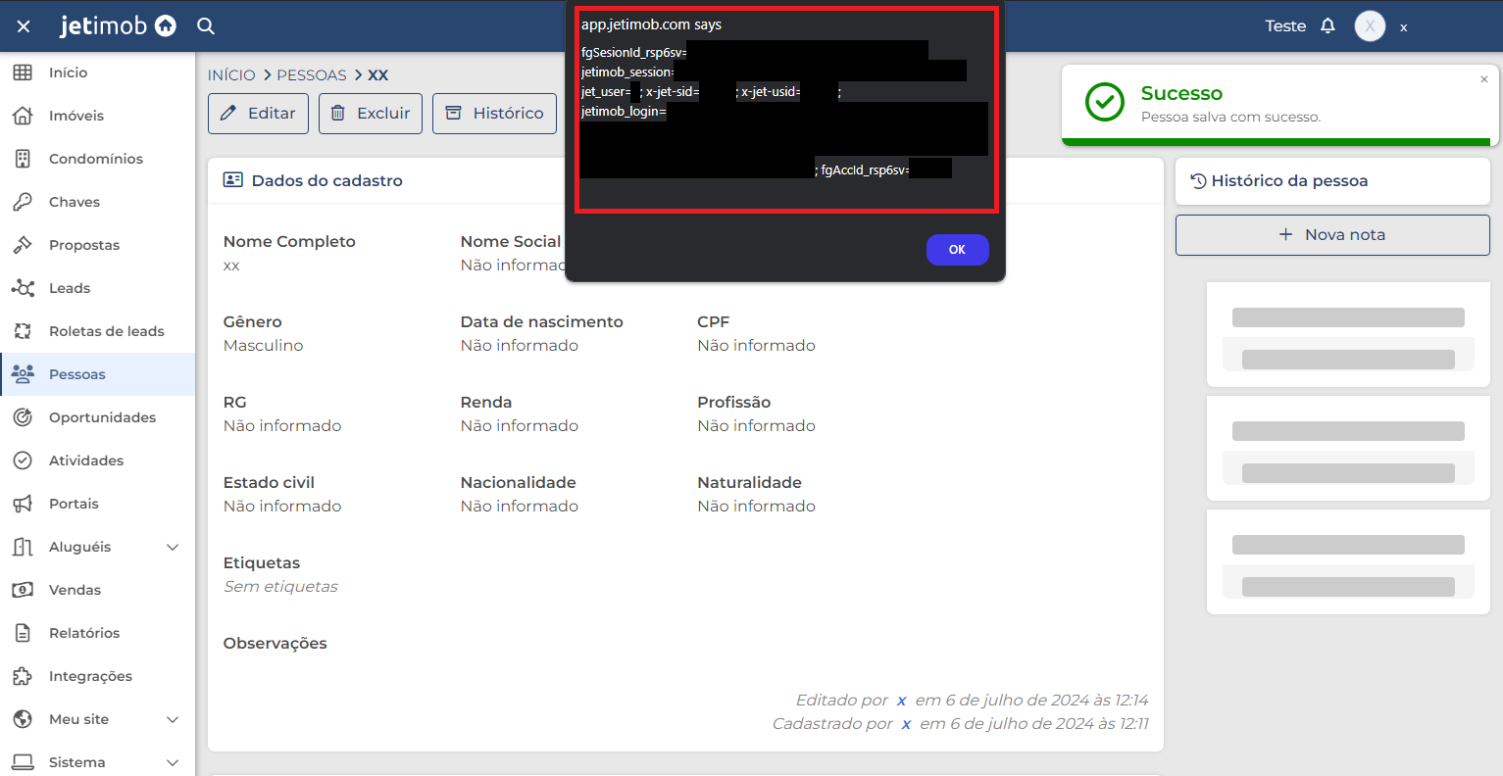Click the Masculino gender value
This screenshot has height=776, width=1503.
point(263,346)
